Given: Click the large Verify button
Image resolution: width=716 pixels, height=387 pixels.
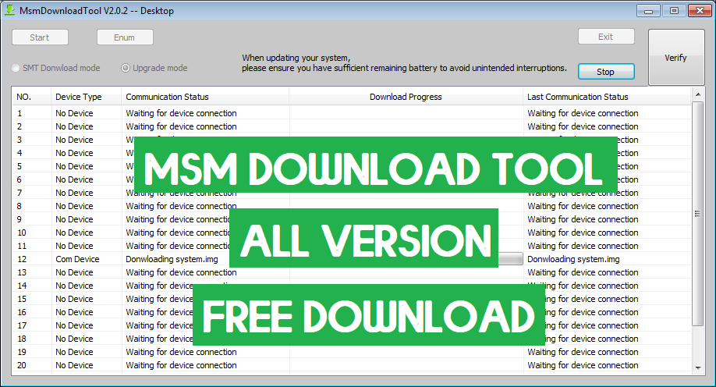Looking at the screenshot, I should point(676,58).
